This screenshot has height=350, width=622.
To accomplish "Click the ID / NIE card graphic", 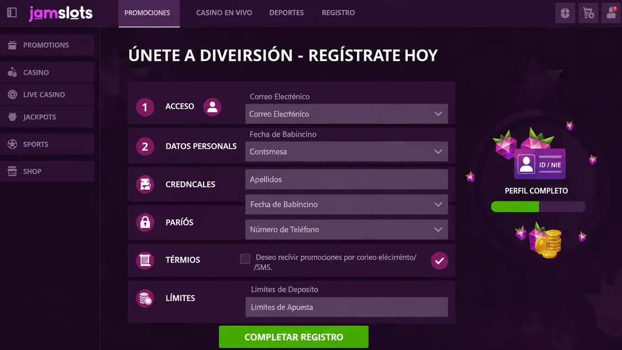I will [x=540, y=164].
